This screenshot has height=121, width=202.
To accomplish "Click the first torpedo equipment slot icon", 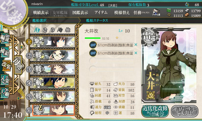I will click(93, 45).
